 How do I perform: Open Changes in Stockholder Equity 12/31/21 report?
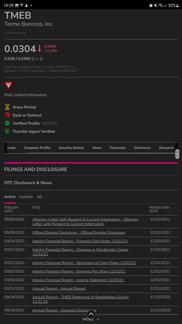pos(80,252)
